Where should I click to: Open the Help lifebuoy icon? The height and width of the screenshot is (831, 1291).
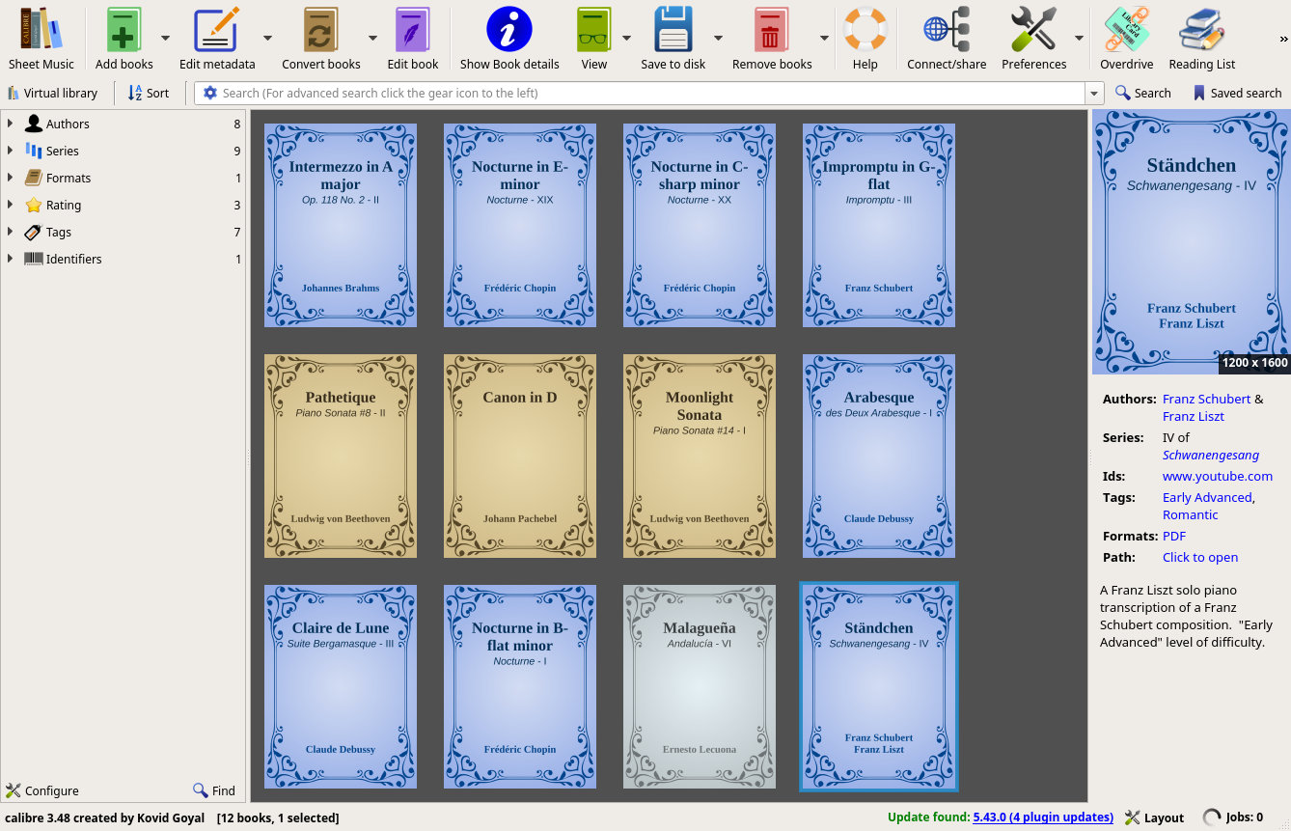865,29
